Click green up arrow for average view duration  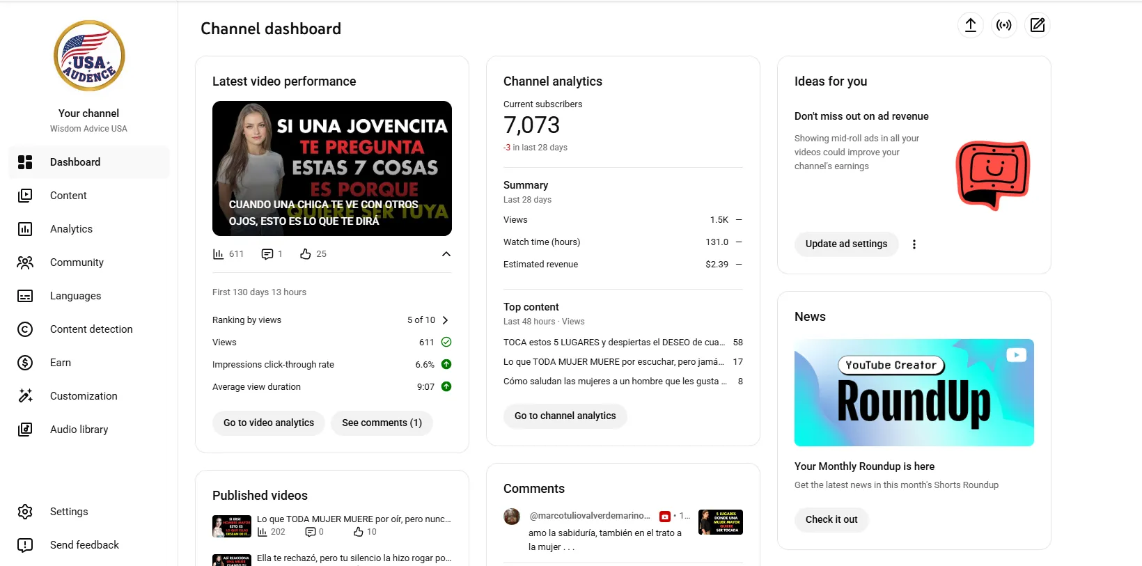[446, 386]
